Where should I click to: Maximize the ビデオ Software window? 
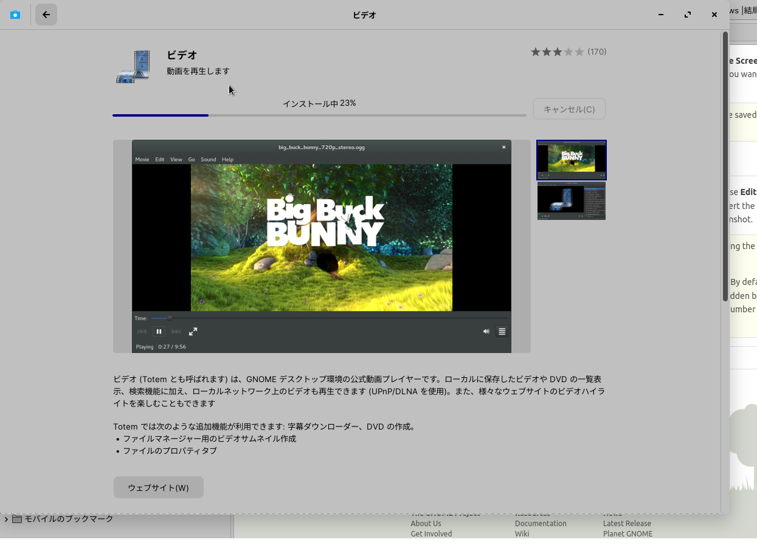(x=688, y=15)
